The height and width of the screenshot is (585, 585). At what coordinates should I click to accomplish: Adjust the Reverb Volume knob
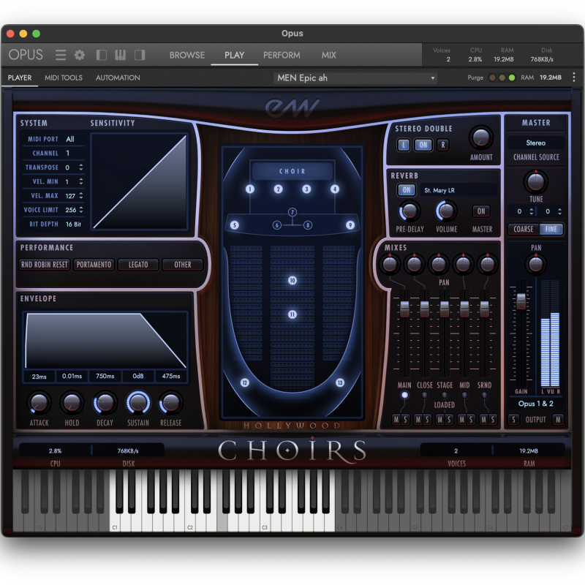(446, 211)
